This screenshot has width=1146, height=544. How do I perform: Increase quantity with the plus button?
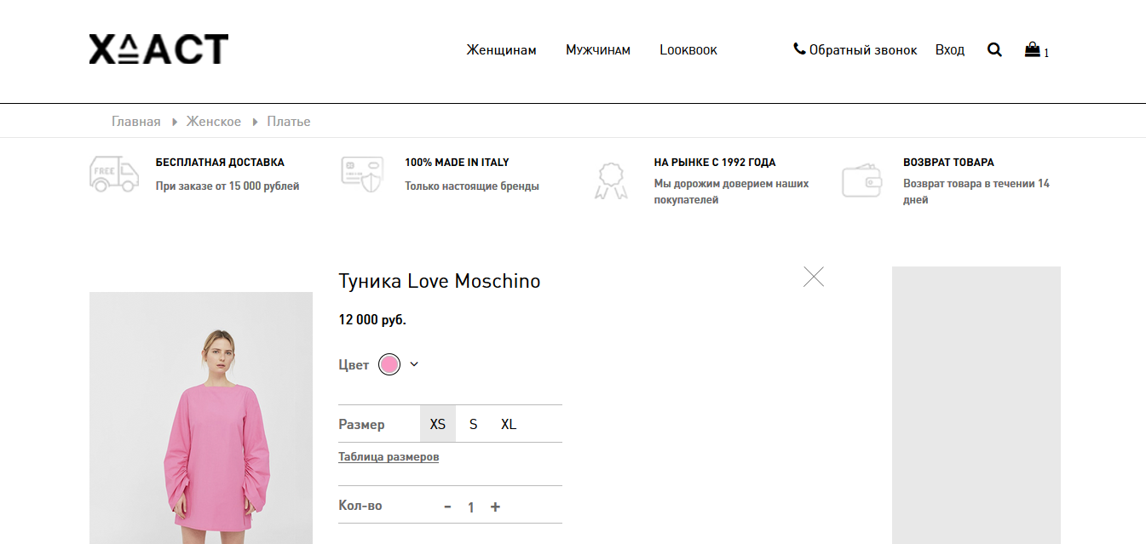point(495,507)
